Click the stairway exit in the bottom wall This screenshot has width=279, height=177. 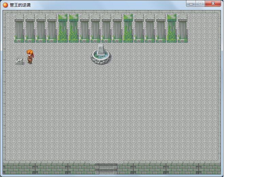pos(106,168)
